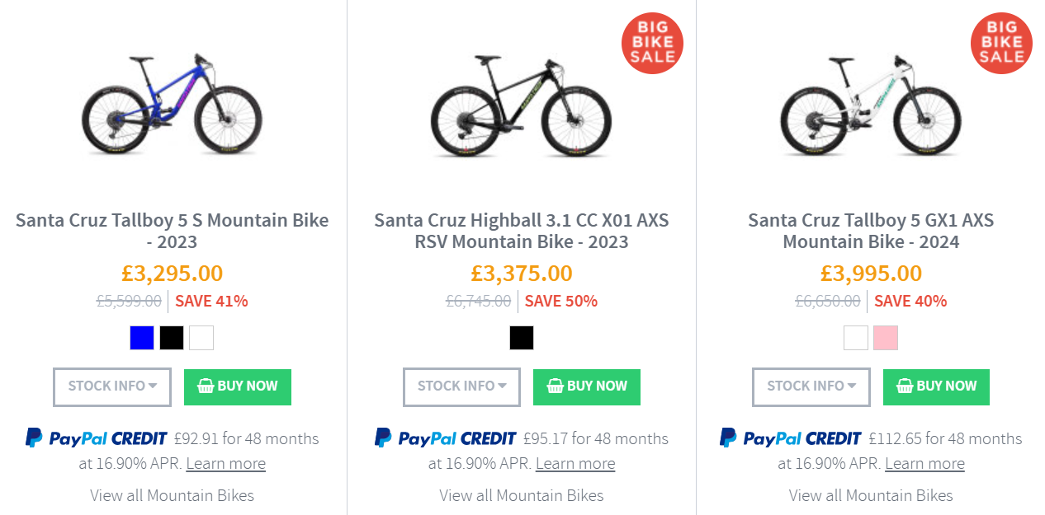Click PayPal Credit logo under Tallboy 5 S
The image size is (1045, 515).
[97, 438]
